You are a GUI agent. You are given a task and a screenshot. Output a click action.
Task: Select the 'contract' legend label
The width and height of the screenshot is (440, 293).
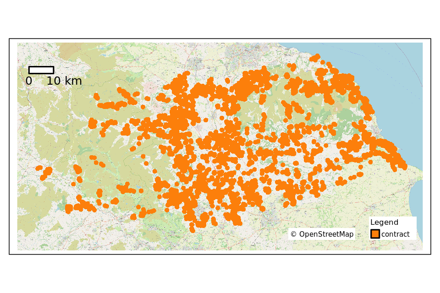pyautogui.click(x=395, y=234)
